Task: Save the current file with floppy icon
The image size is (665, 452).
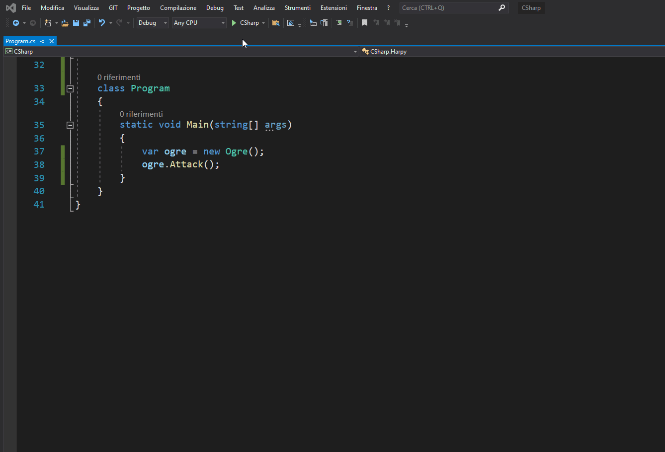Action: [76, 23]
